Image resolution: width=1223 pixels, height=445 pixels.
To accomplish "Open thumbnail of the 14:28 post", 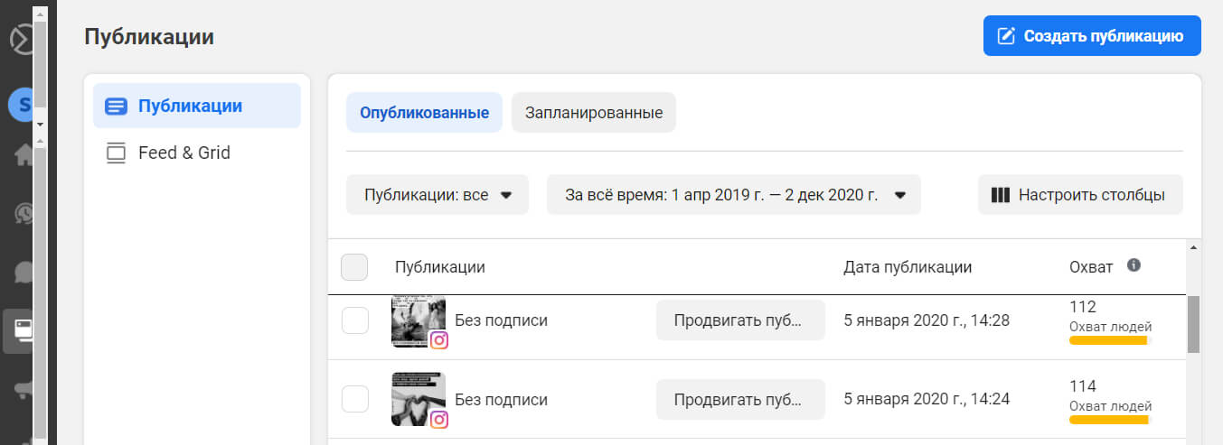I will (419, 321).
